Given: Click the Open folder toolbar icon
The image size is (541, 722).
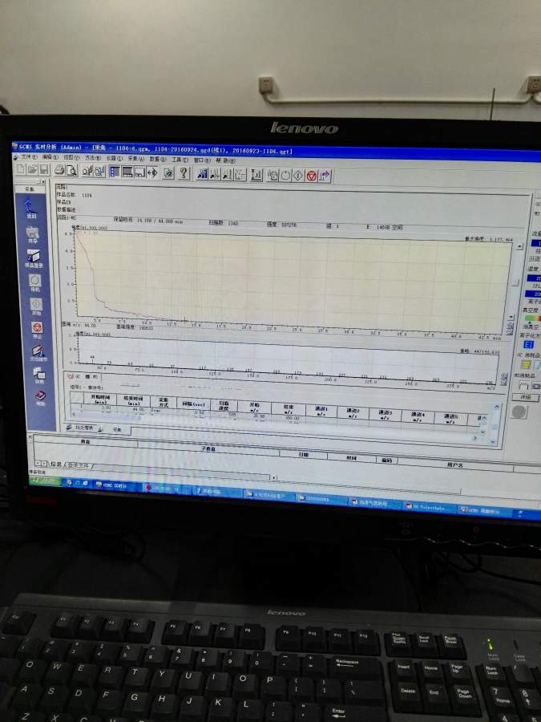Looking at the screenshot, I should (x=32, y=169).
